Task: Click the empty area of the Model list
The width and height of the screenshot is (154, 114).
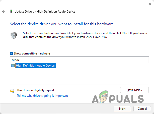Action: [79, 77]
